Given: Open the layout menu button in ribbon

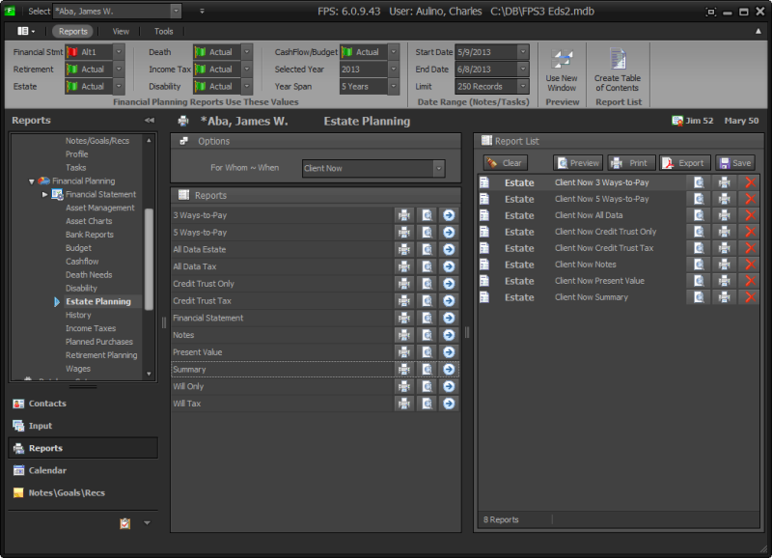Looking at the screenshot, I should (x=26, y=31).
